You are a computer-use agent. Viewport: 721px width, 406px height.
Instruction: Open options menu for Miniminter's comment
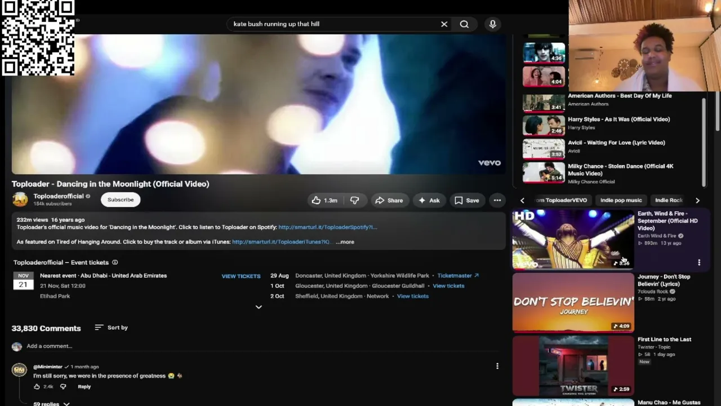497,367
